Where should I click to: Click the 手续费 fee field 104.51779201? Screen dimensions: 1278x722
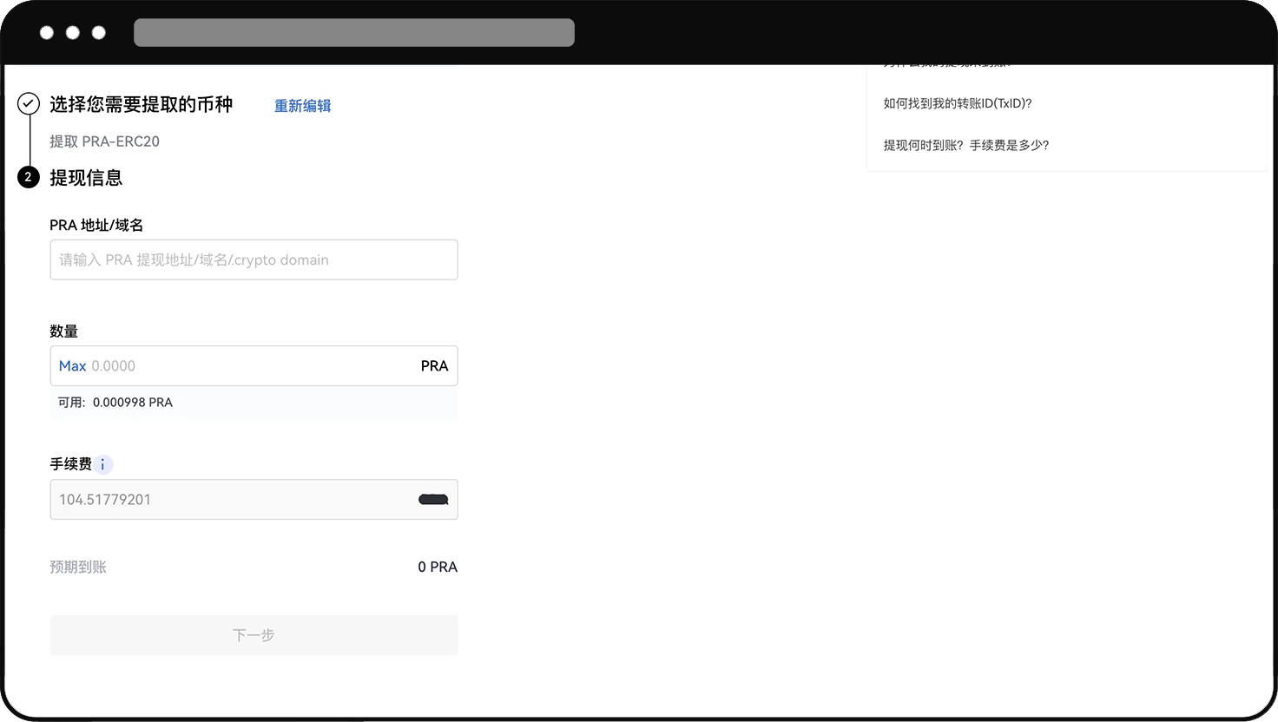[254, 500]
